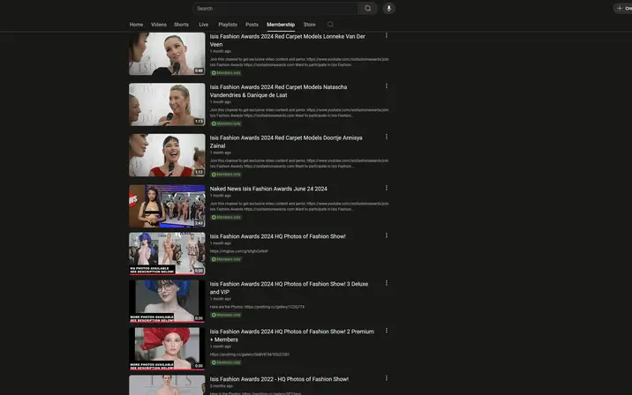Screen dimensions: 632x395
Task: Open options menu for Awards 2022 HQ Photos video
Action: (x=386, y=378)
